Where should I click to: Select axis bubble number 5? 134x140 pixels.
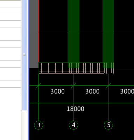[108, 125]
